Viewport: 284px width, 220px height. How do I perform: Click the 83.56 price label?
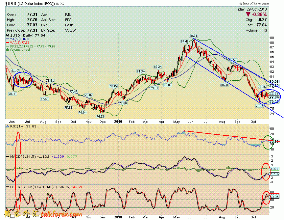pos(233,60)
